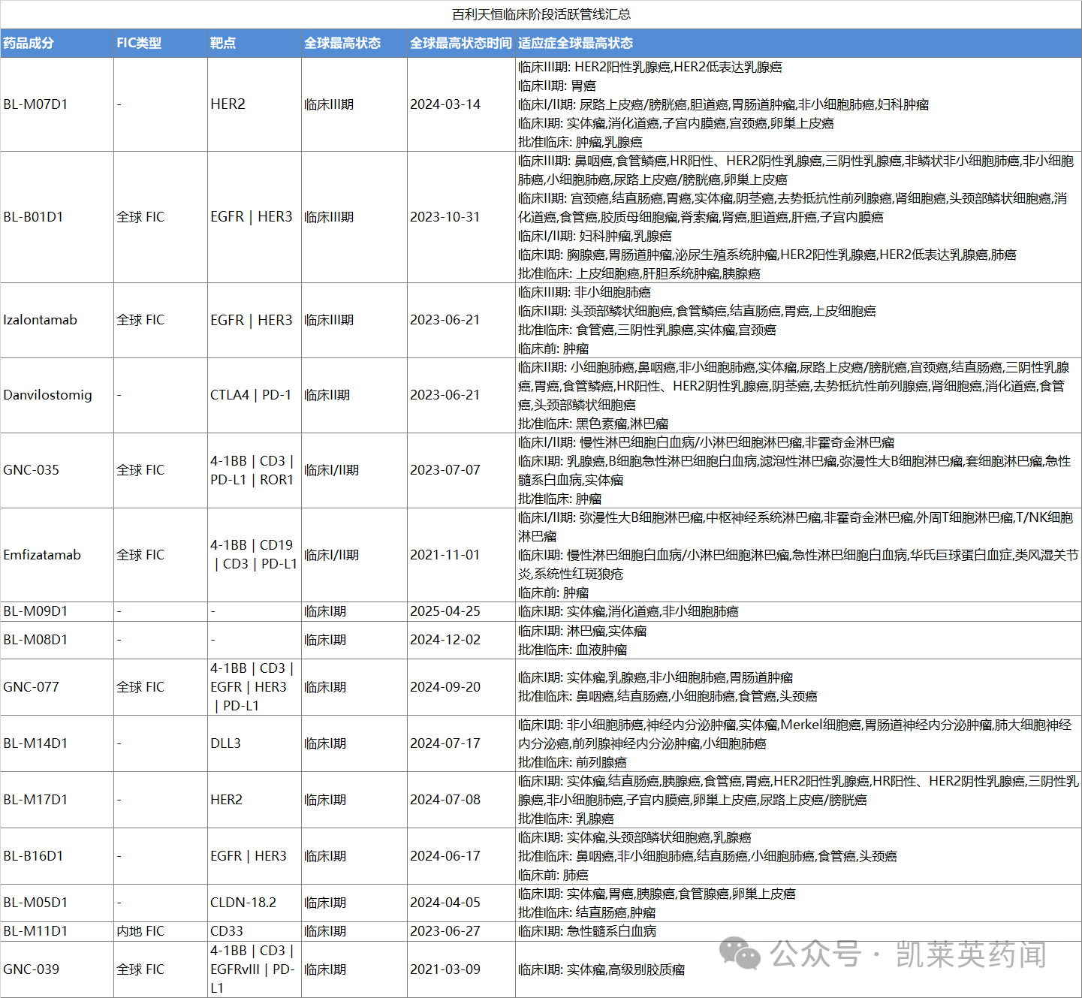
Task: Click the date 2024-06-17
Action: [x=445, y=856]
